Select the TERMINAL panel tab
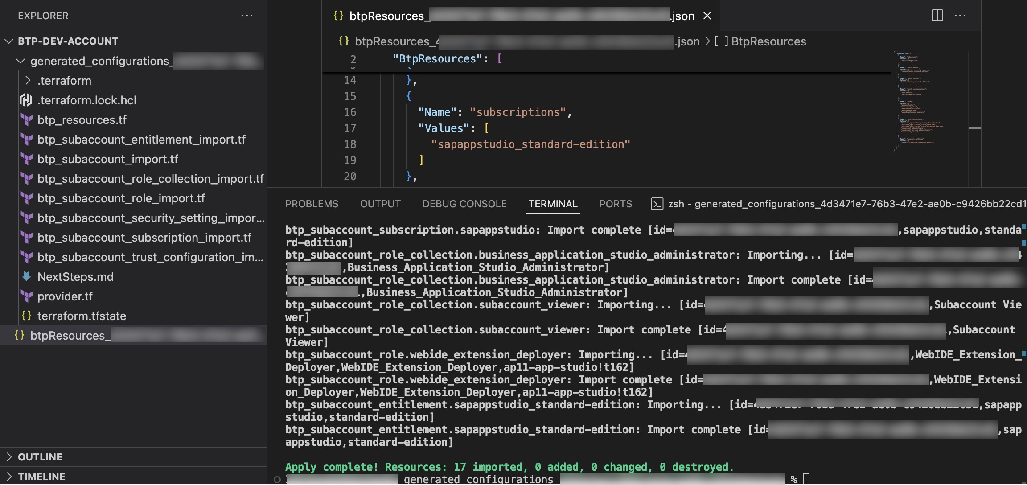 pyautogui.click(x=553, y=204)
